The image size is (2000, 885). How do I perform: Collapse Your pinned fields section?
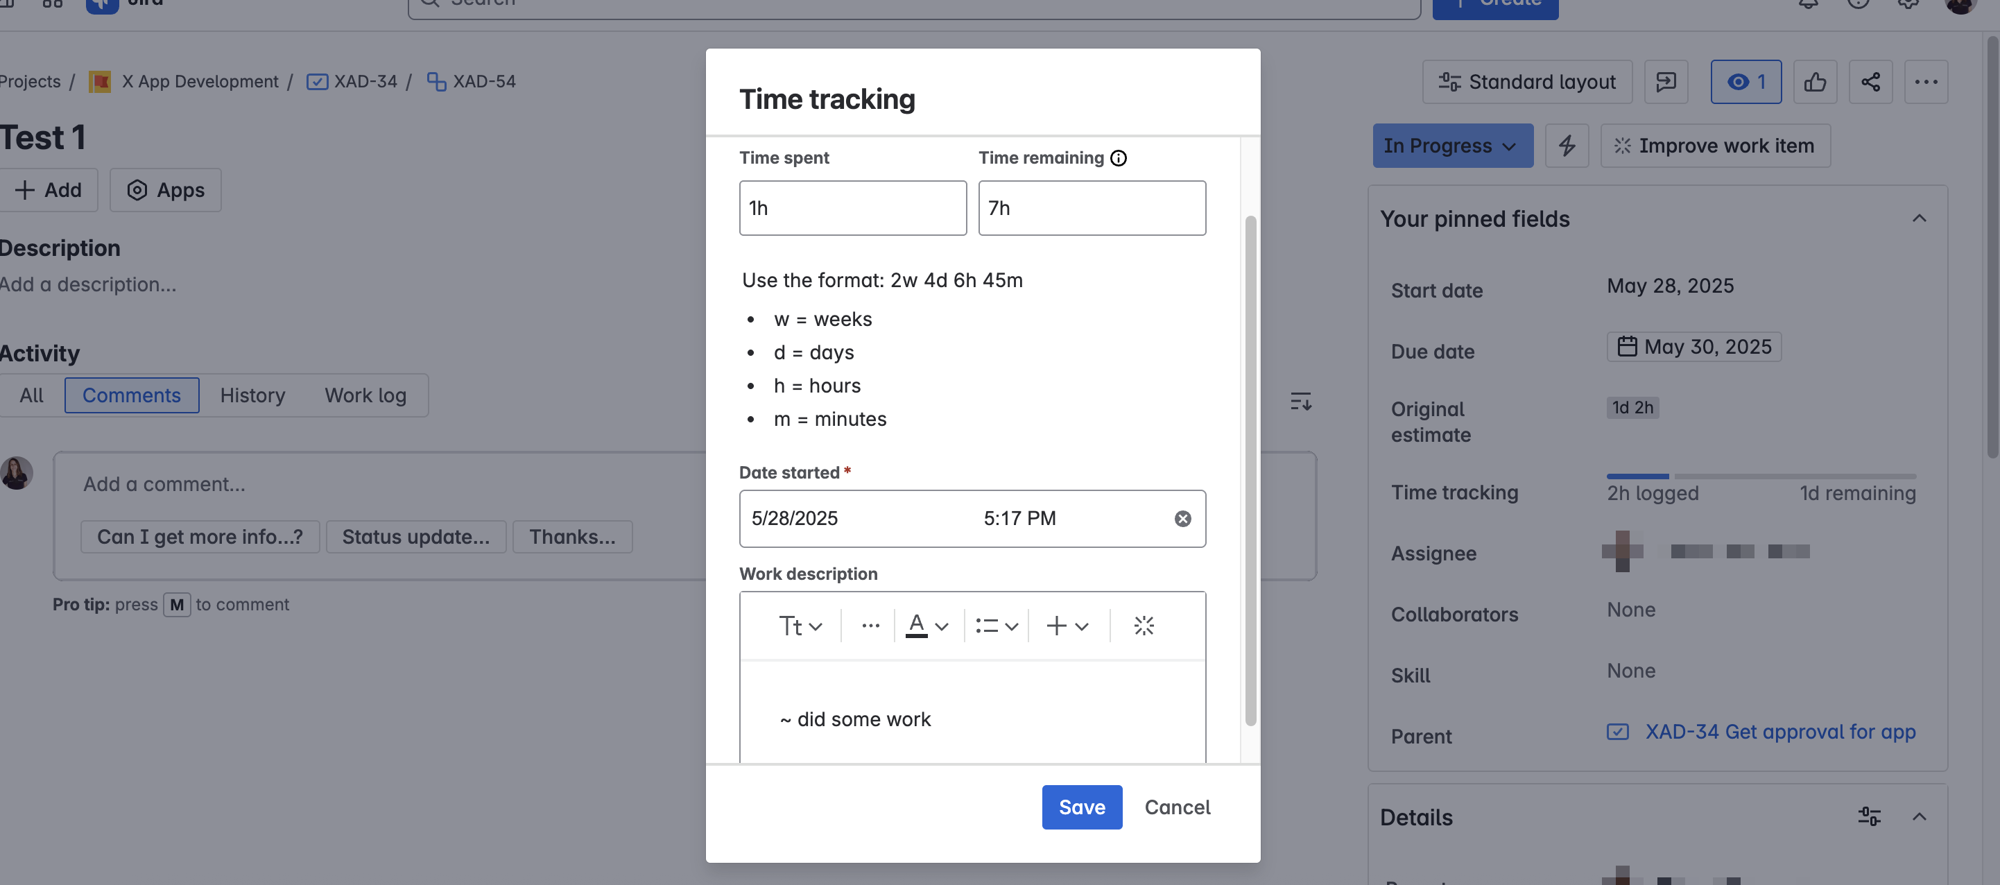click(1918, 218)
